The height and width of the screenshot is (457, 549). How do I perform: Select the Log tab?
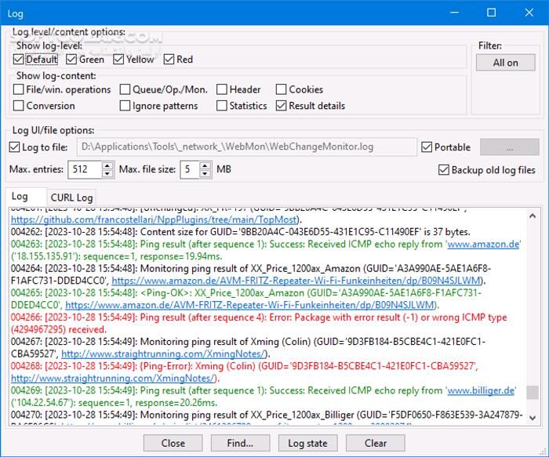point(20,197)
